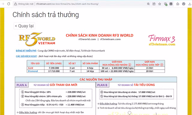Open the shield extension with green badge

coord(166,4)
